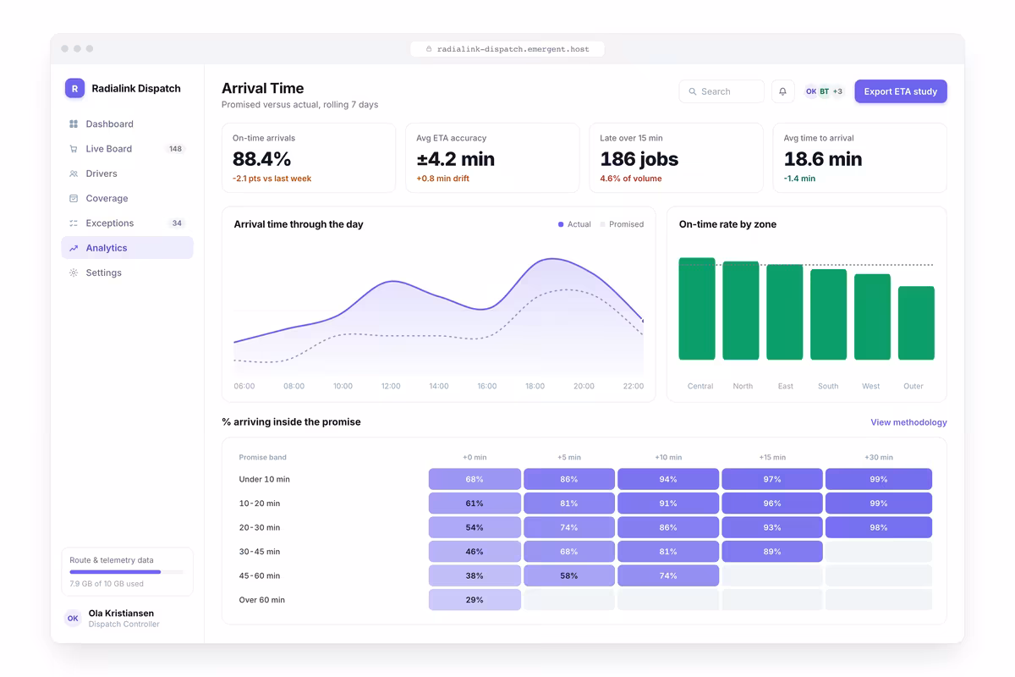This screenshot has width=1015, height=677.
Task: Click the Avg time to arrival card
Action: click(x=860, y=158)
